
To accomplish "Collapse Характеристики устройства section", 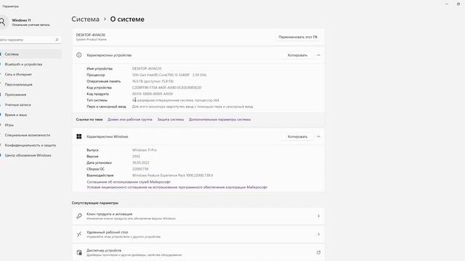I will [318, 55].
